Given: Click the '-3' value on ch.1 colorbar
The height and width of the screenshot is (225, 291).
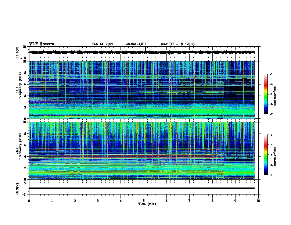Looking at the screenshot, I should coord(271,74).
